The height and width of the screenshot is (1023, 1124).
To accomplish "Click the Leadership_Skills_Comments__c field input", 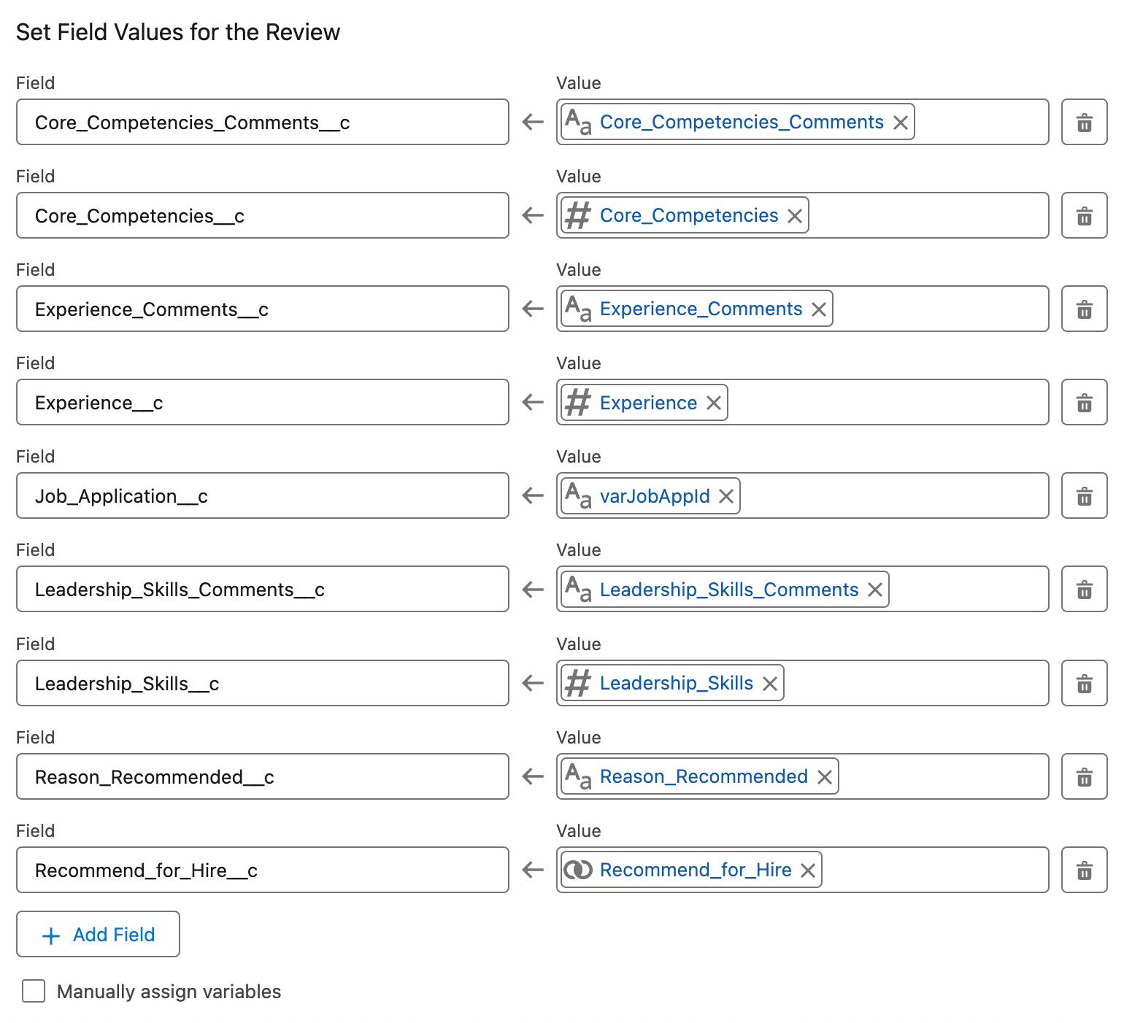I will (x=263, y=590).
